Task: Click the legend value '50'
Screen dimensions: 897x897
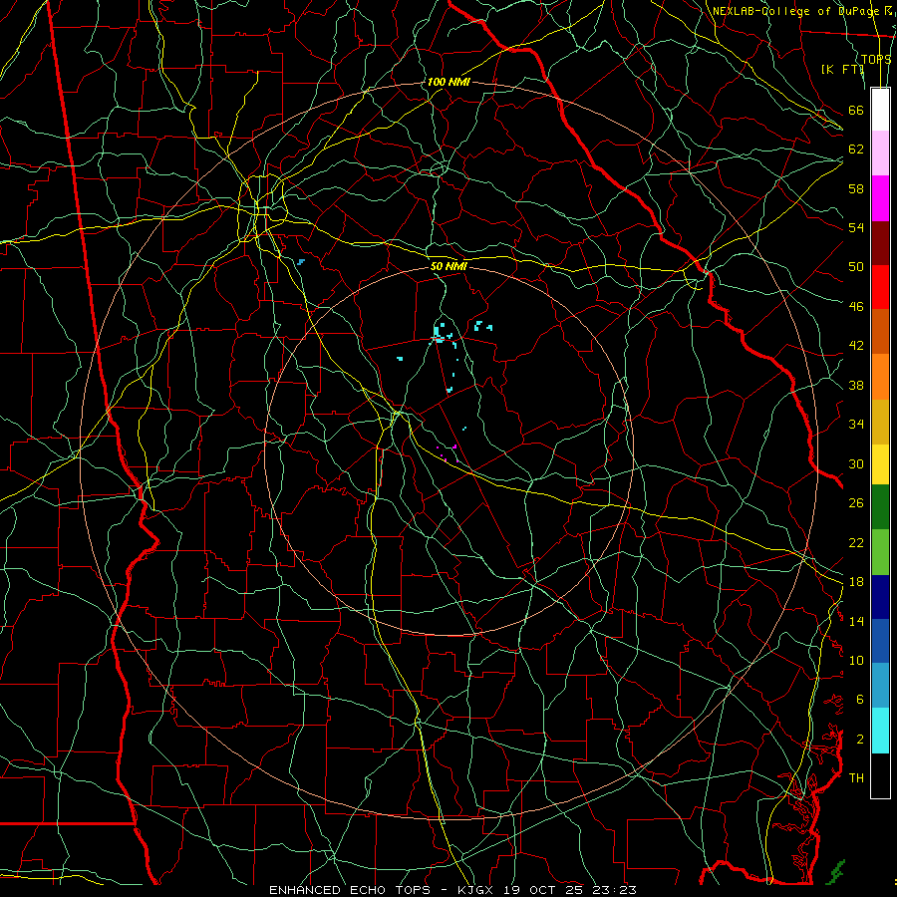Action: pos(856,267)
